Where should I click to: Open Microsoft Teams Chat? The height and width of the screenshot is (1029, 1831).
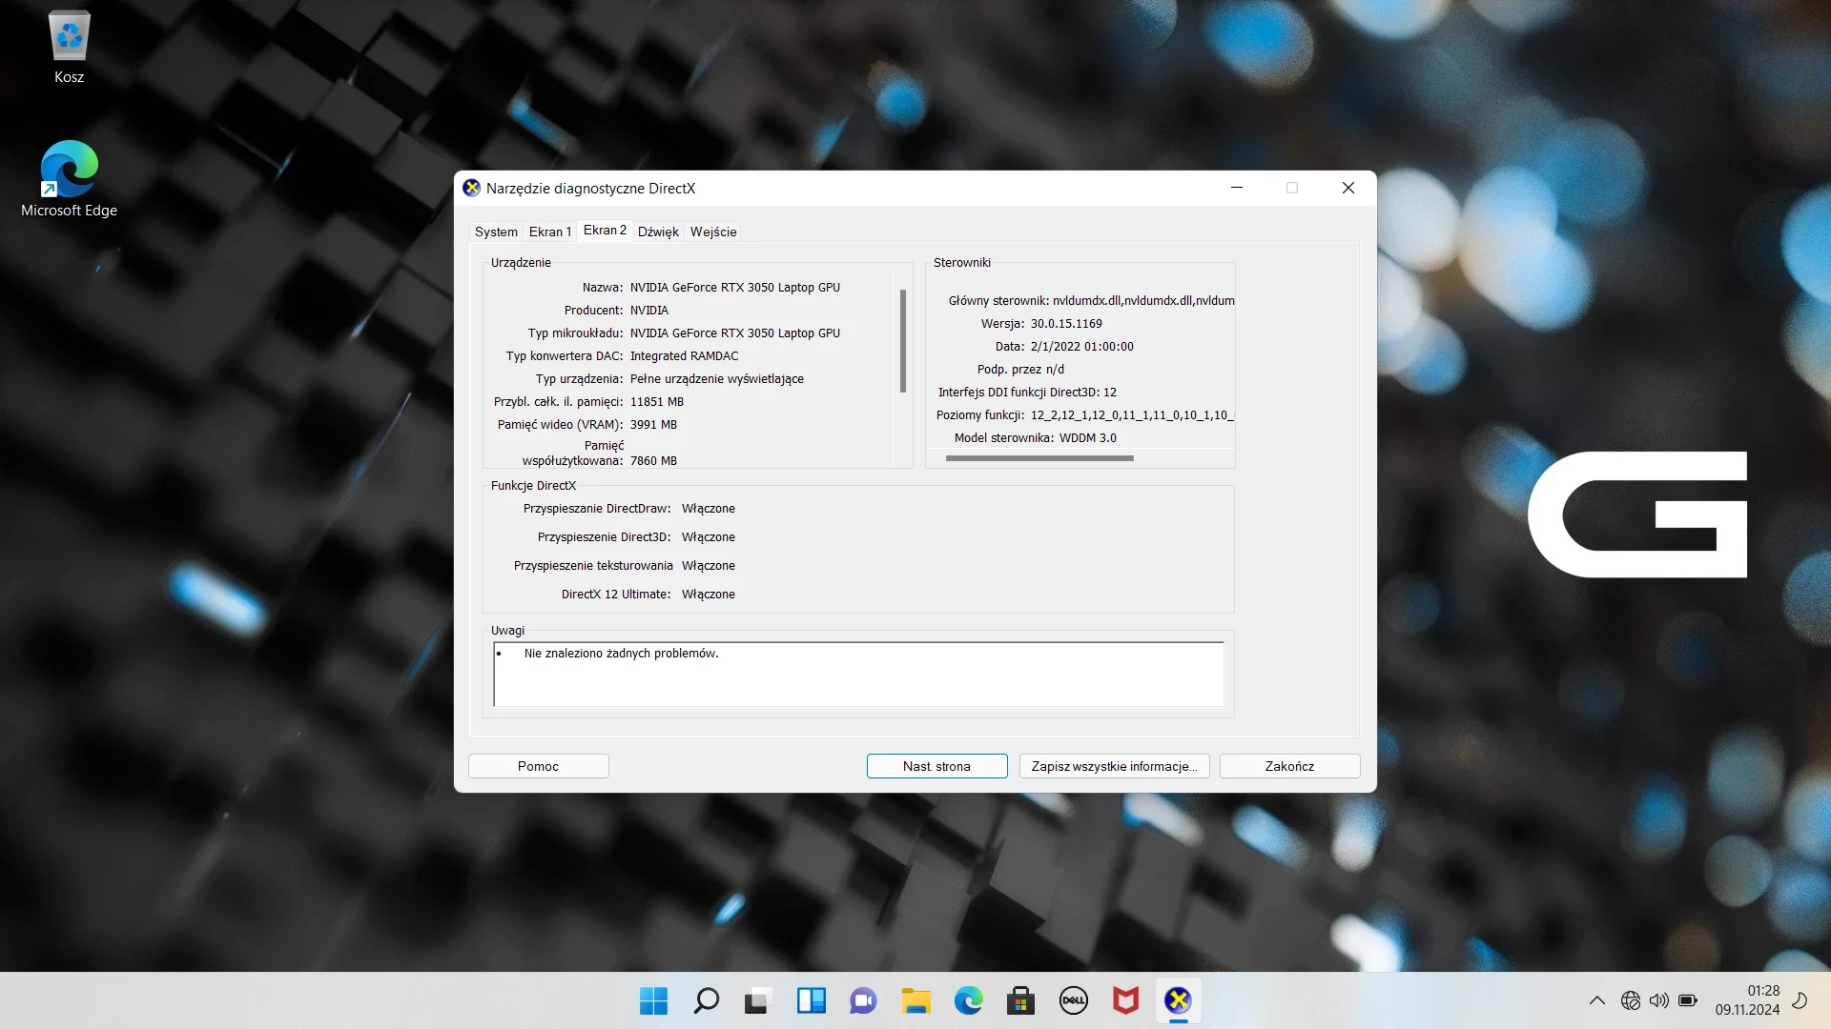(862, 1001)
